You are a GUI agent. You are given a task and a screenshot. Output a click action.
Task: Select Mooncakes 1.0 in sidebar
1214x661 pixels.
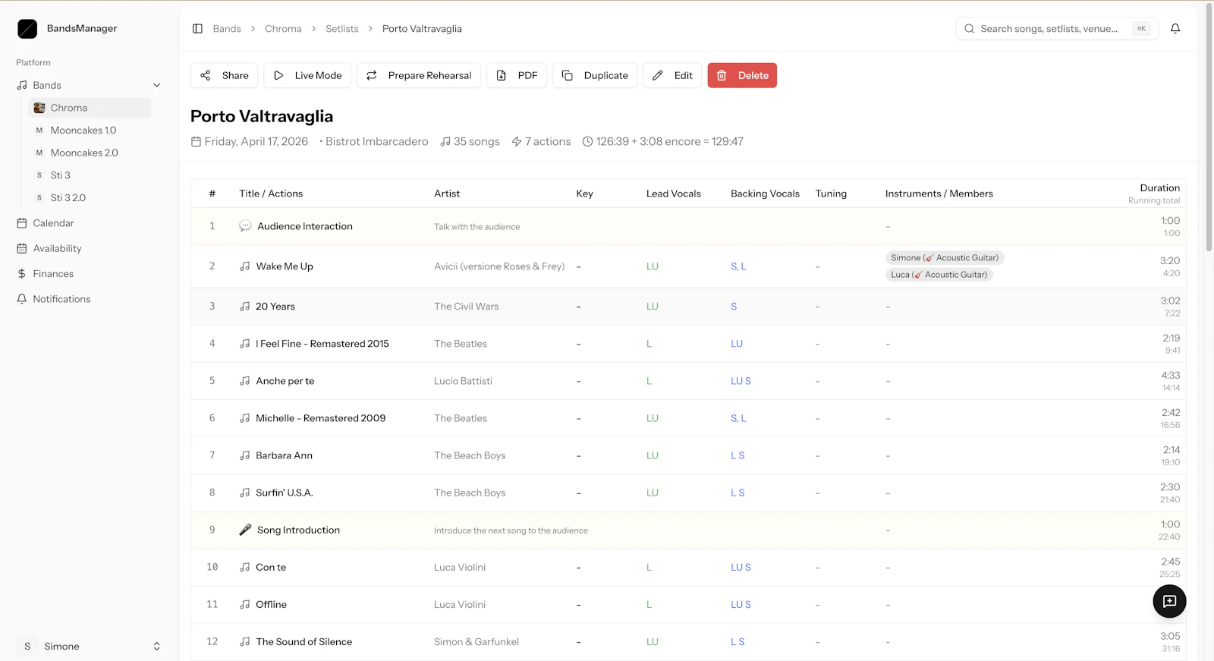pyautogui.click(x=90, y=131)
